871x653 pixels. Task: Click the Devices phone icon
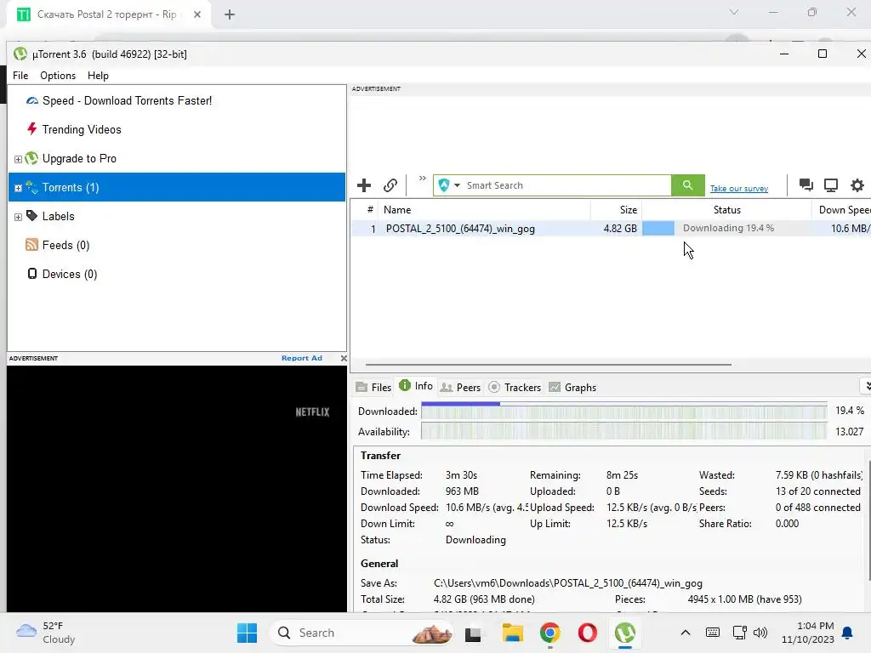pos(32,273)
